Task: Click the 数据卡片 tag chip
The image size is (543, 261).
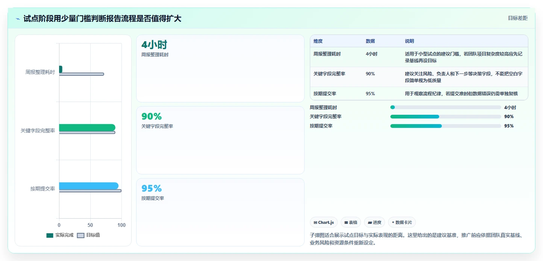Action: pos(402,222)
